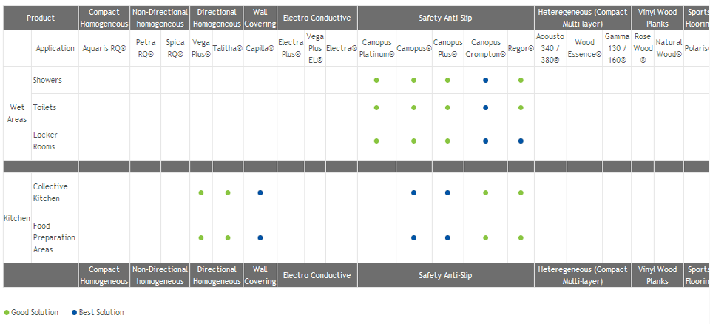Click the Collective Kitchen dot under Canopus Crompton

tap(485, 192)
